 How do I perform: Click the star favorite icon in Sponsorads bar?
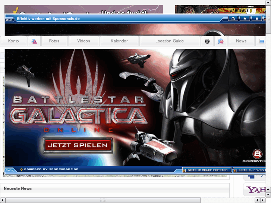click(x=245, y=18)
